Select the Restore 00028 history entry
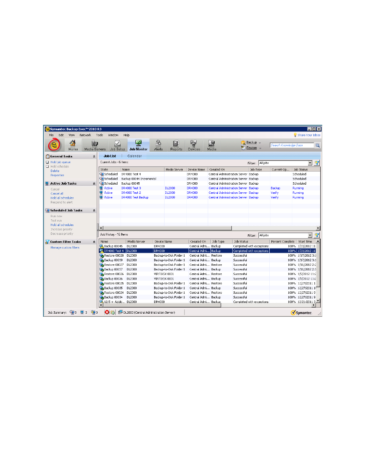Viewport: 365px width, 473px height. pyautogui.click(x=208, y=255)
